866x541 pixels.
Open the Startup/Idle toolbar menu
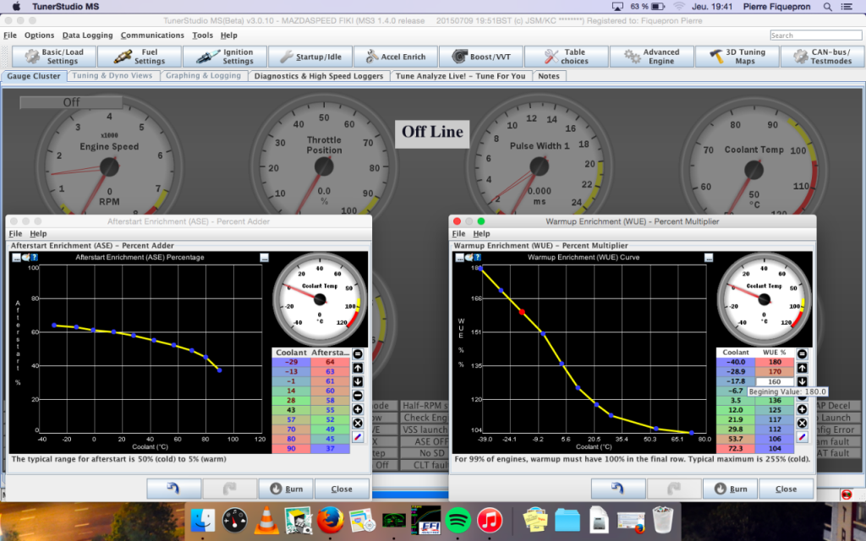310,57
